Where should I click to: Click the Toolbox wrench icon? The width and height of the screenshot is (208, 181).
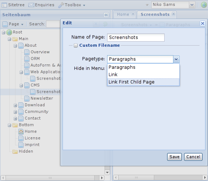tap(61, 5)
